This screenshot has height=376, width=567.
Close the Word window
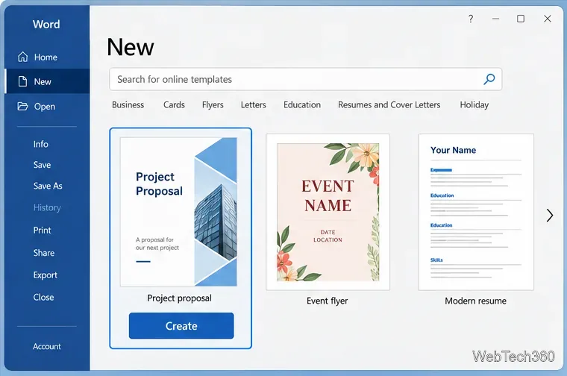click(x=548, y=19)
